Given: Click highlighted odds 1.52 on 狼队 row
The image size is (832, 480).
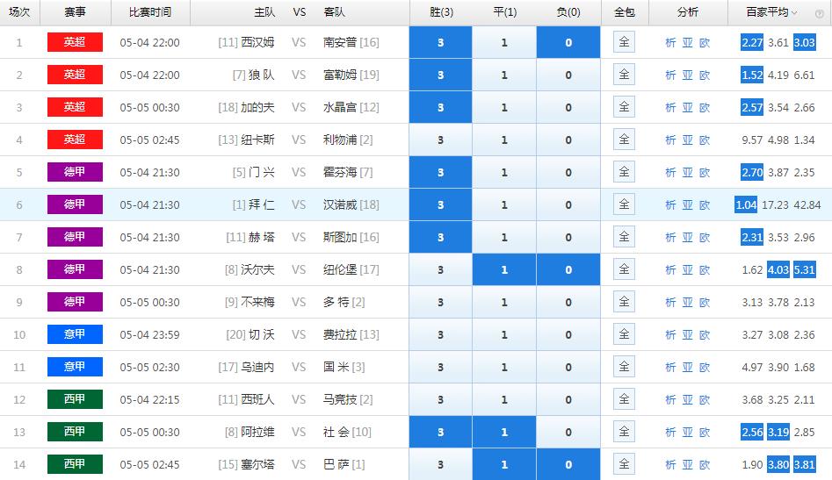Looking at the screenshot, I should [x=752, y=75].
